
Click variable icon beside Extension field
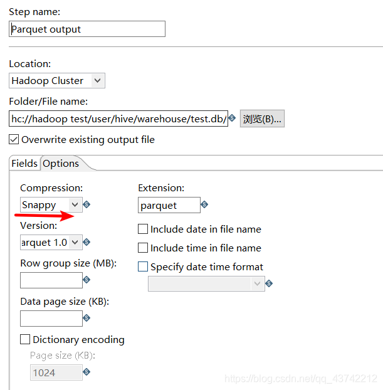pyautogui.click(x=204, y=204)
